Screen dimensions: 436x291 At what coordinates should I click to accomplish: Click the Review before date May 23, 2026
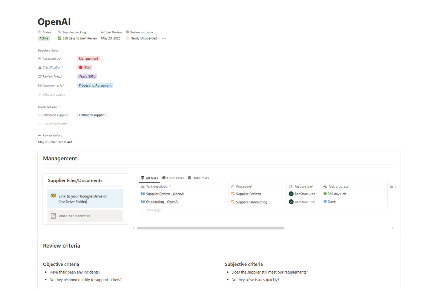pos(55,142)
